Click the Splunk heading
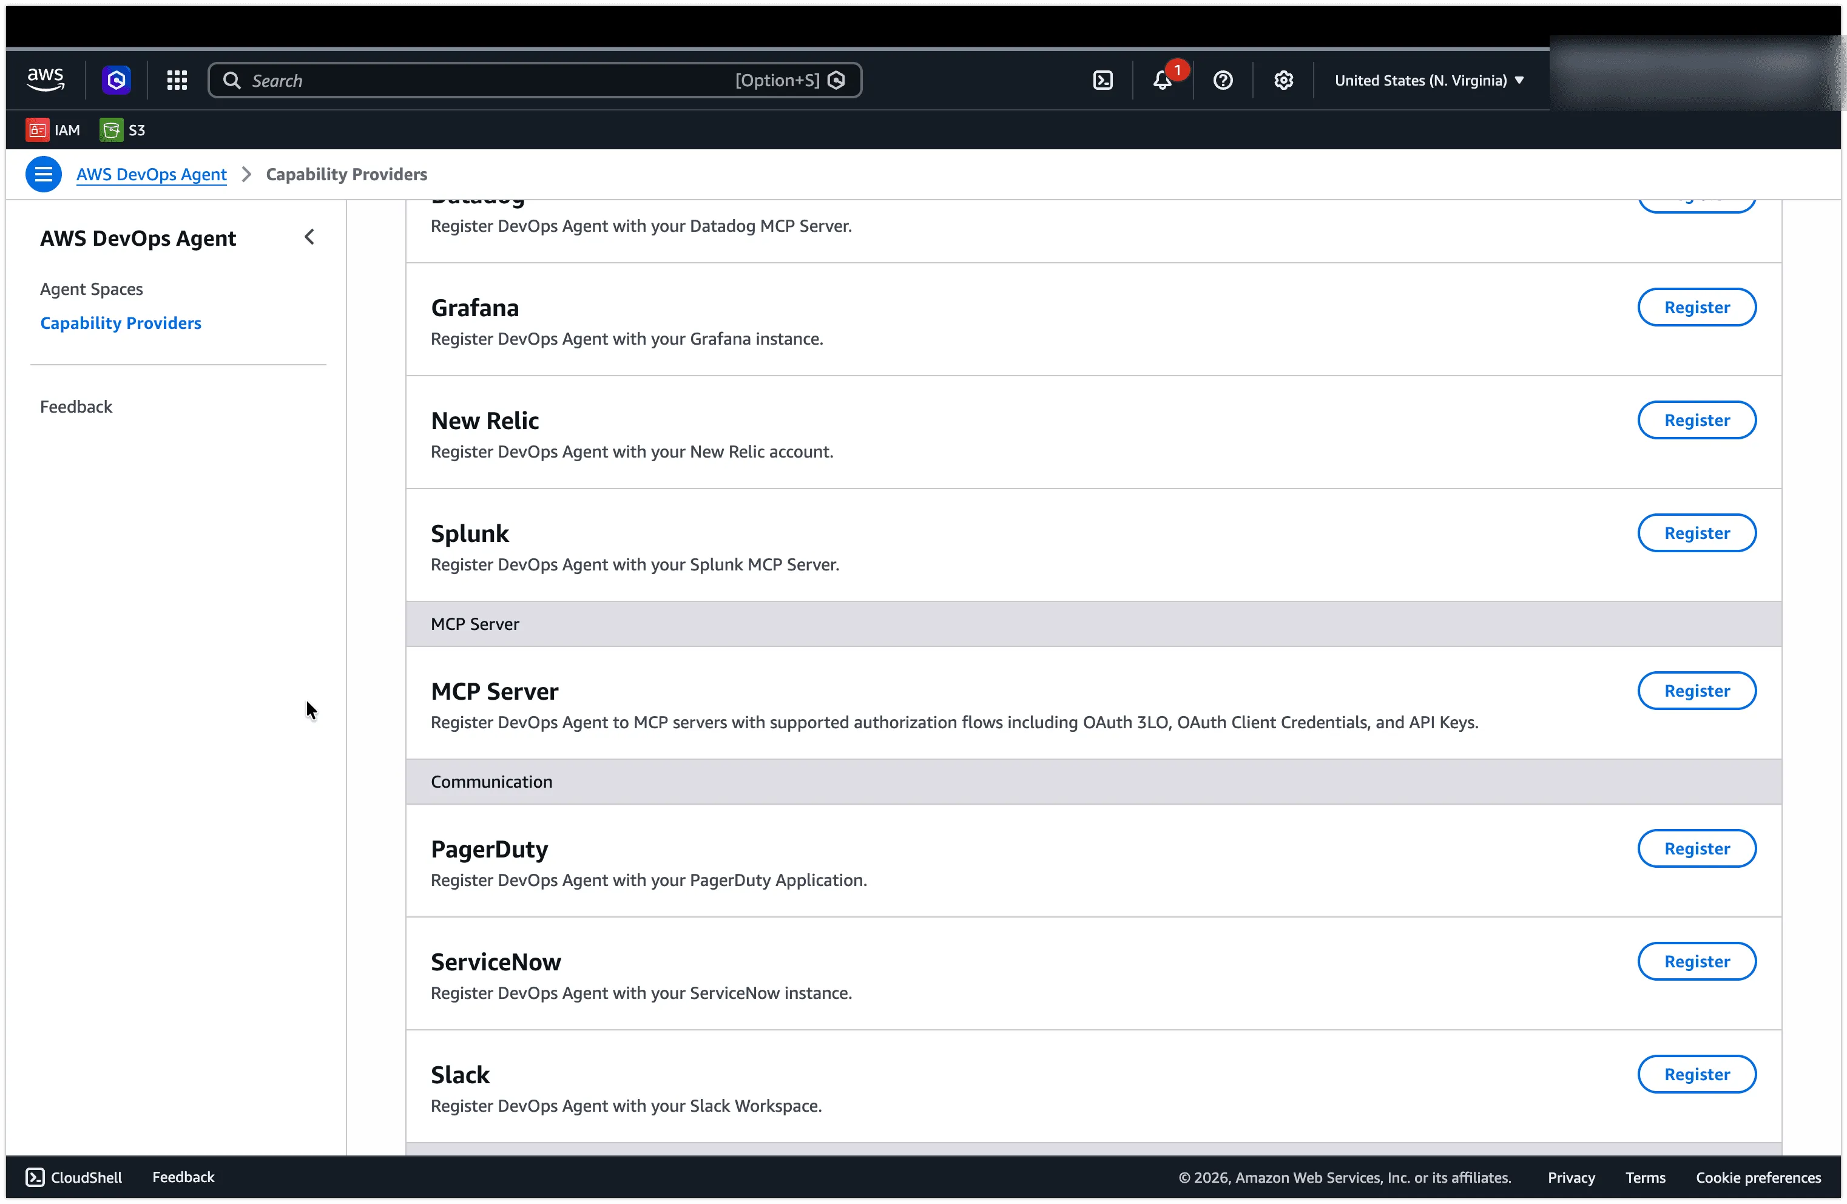 coord(470,533)
